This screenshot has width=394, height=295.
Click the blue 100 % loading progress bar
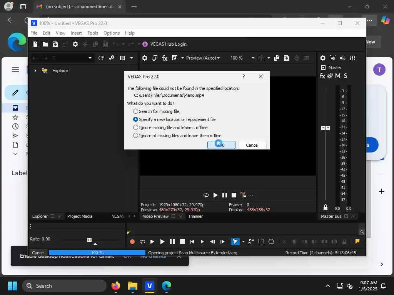[97, 253]
